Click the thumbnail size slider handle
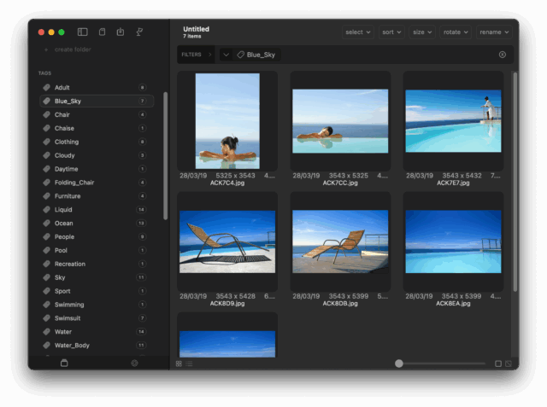The height and width of the screenshot is (407, 547). coord(399,363)
